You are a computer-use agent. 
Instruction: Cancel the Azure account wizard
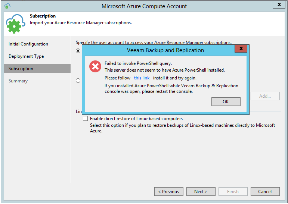[x=265, y=192]
